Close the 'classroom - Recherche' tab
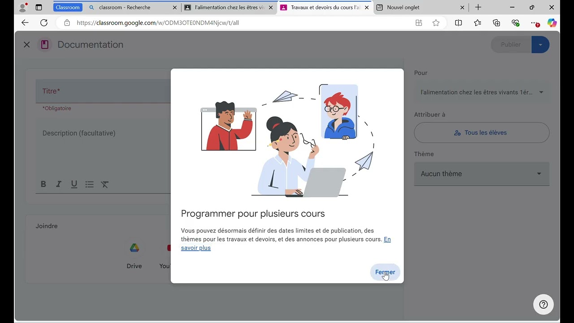 pos(175,8)
